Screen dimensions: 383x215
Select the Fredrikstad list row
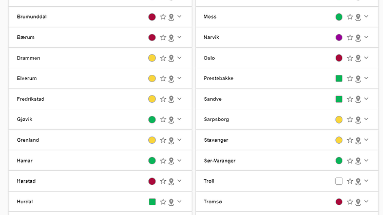tap(100, 99)
